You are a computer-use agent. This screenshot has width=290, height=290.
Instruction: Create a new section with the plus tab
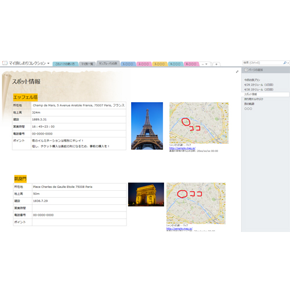(216, 64)
